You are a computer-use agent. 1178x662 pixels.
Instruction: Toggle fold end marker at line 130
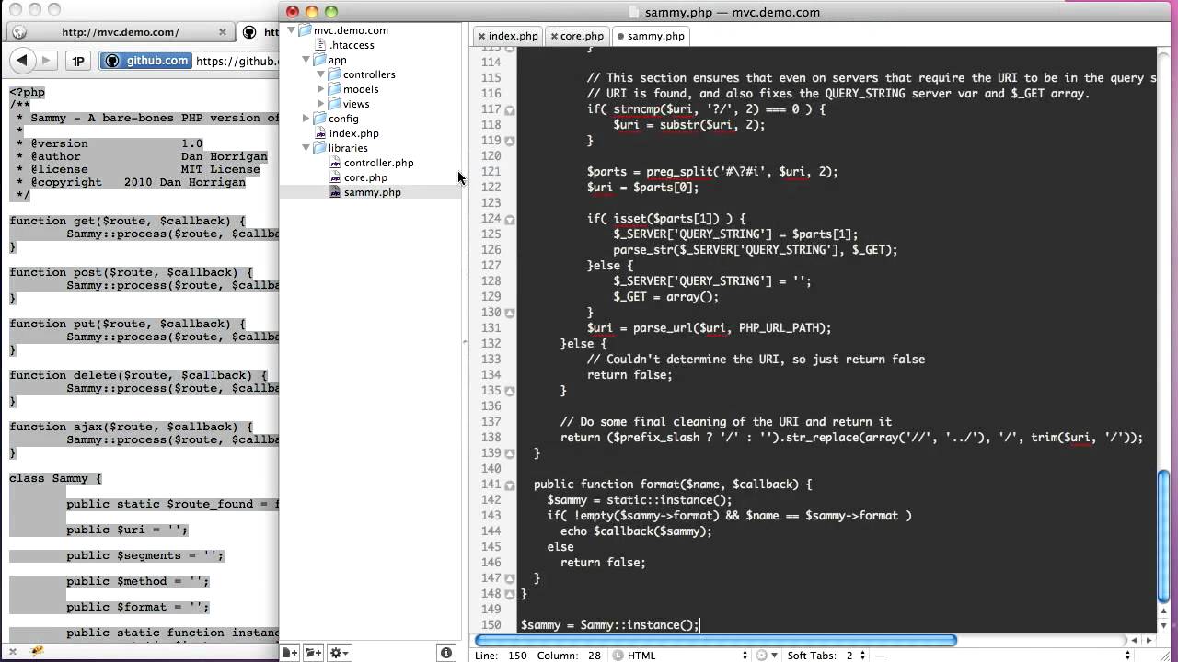tap(510, 313)
